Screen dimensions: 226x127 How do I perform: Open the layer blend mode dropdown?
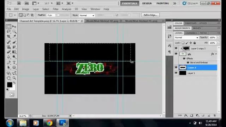coord(186,37)
